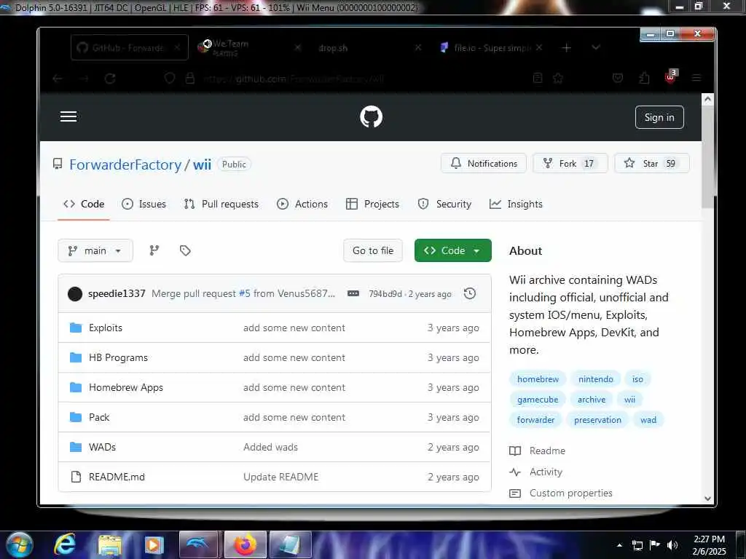Open uBlock shield extension icon
The width and height of the screenshot is (746, 559).
click(x=670, y=77)
